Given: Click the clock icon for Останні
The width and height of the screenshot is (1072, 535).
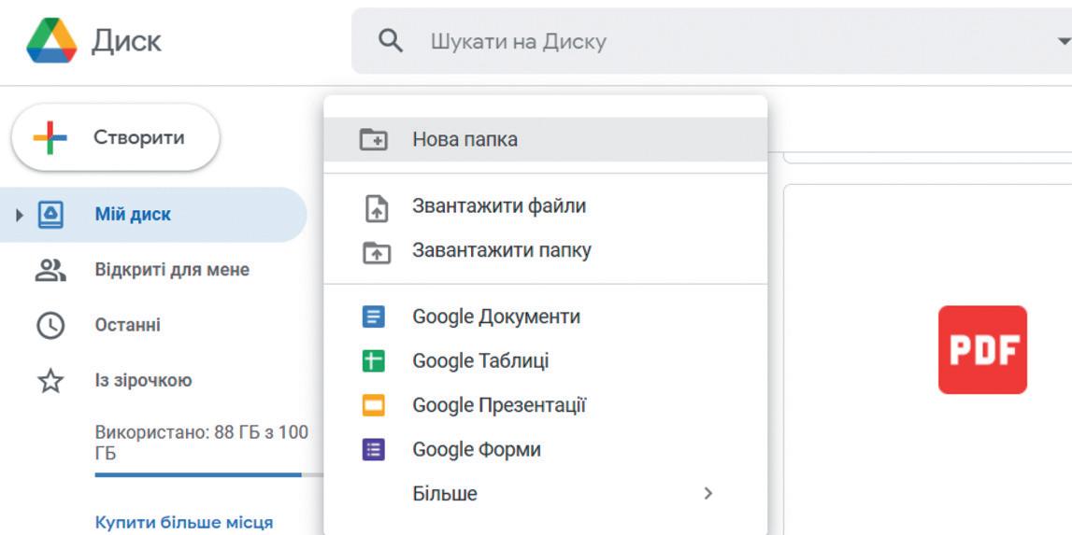Looking at the screenshot, I should click(50, 325).
